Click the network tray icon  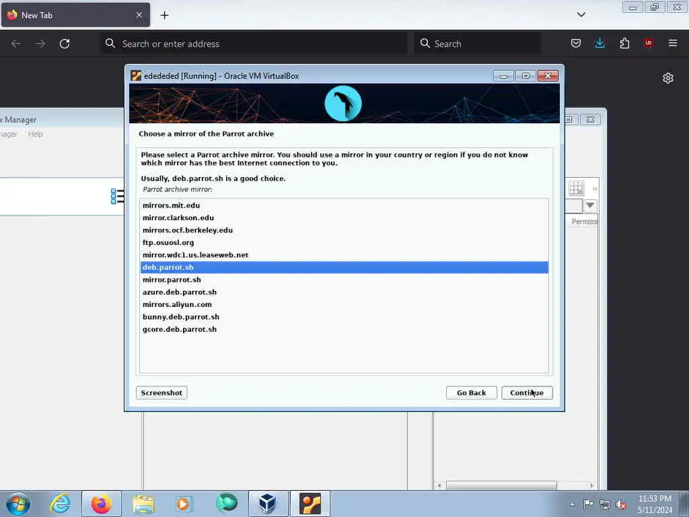(x=605, y=505)
